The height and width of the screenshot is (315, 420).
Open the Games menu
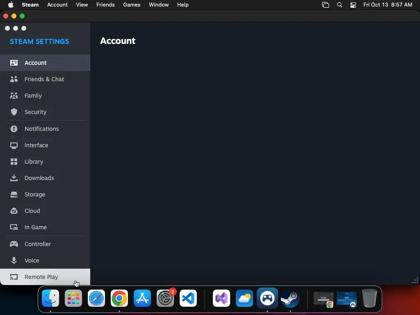pyautogui.click(x=132, y=5)
